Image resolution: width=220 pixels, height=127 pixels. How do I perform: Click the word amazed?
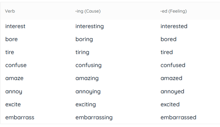[171, 78]
